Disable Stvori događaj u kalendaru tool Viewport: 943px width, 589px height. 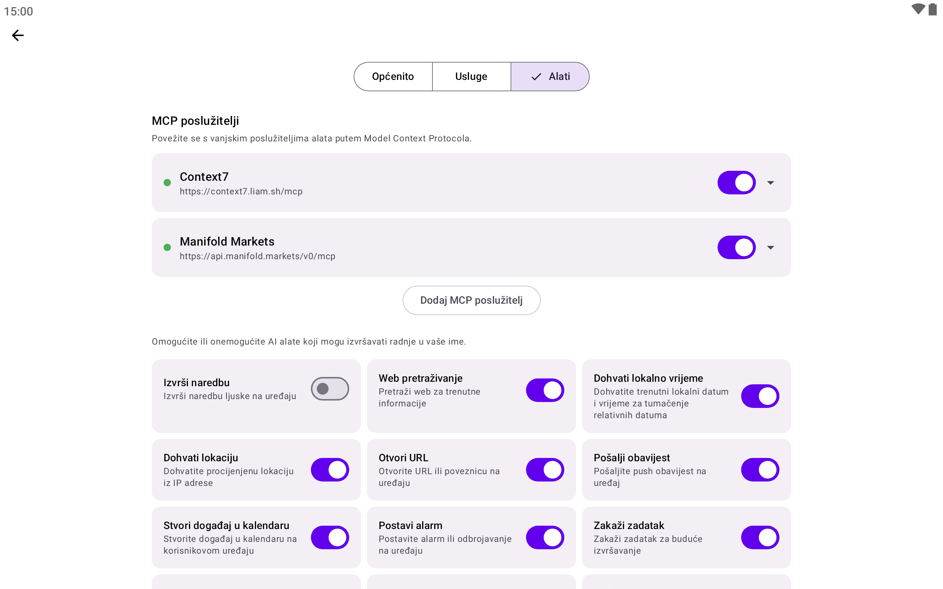[x=330, y=537]
